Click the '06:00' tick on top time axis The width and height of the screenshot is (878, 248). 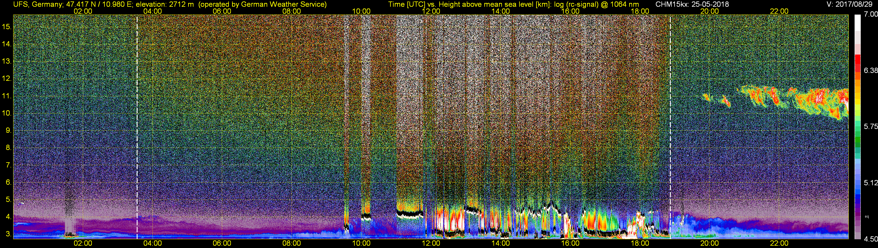[x=222, y=11]
